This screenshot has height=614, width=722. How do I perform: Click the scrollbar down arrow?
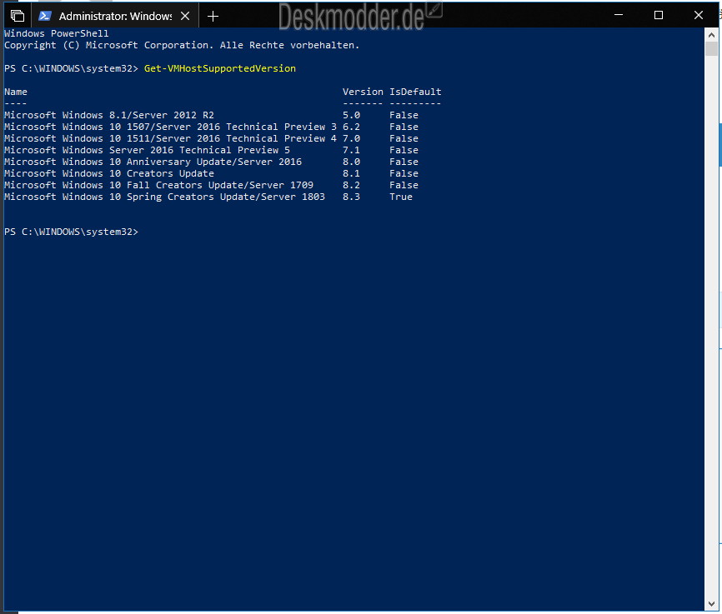coord(711,603)
